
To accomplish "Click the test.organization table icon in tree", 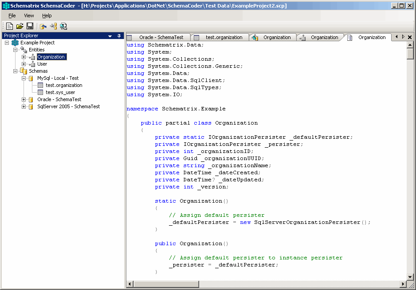I will point(40,85).
